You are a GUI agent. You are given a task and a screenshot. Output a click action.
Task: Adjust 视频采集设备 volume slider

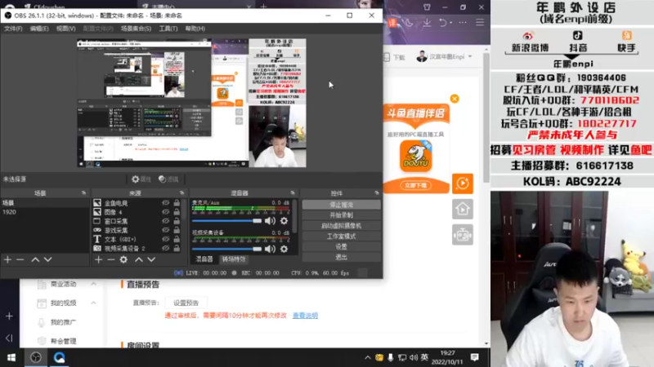click(x=227, y=250)
